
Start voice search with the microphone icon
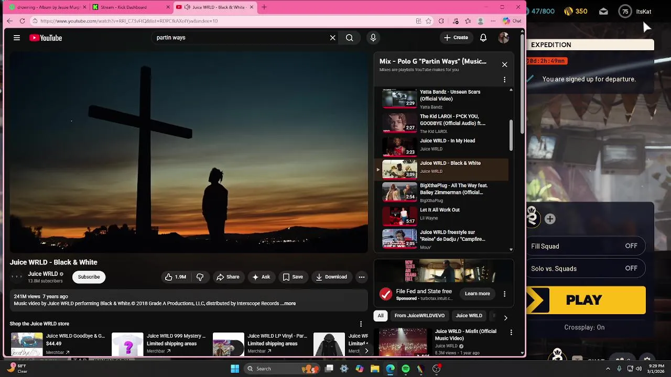click(x=373, y=38)
